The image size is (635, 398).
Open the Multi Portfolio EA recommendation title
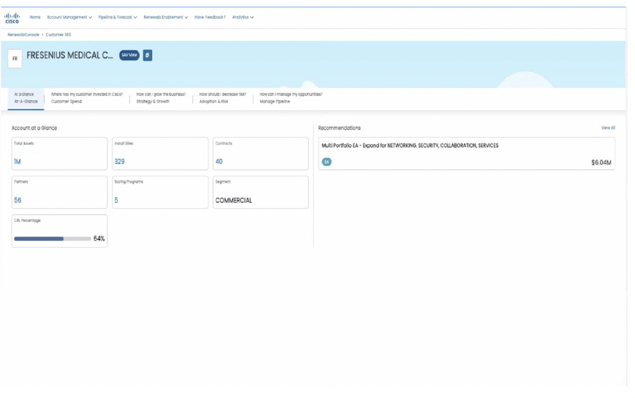[x=410, y=146]
